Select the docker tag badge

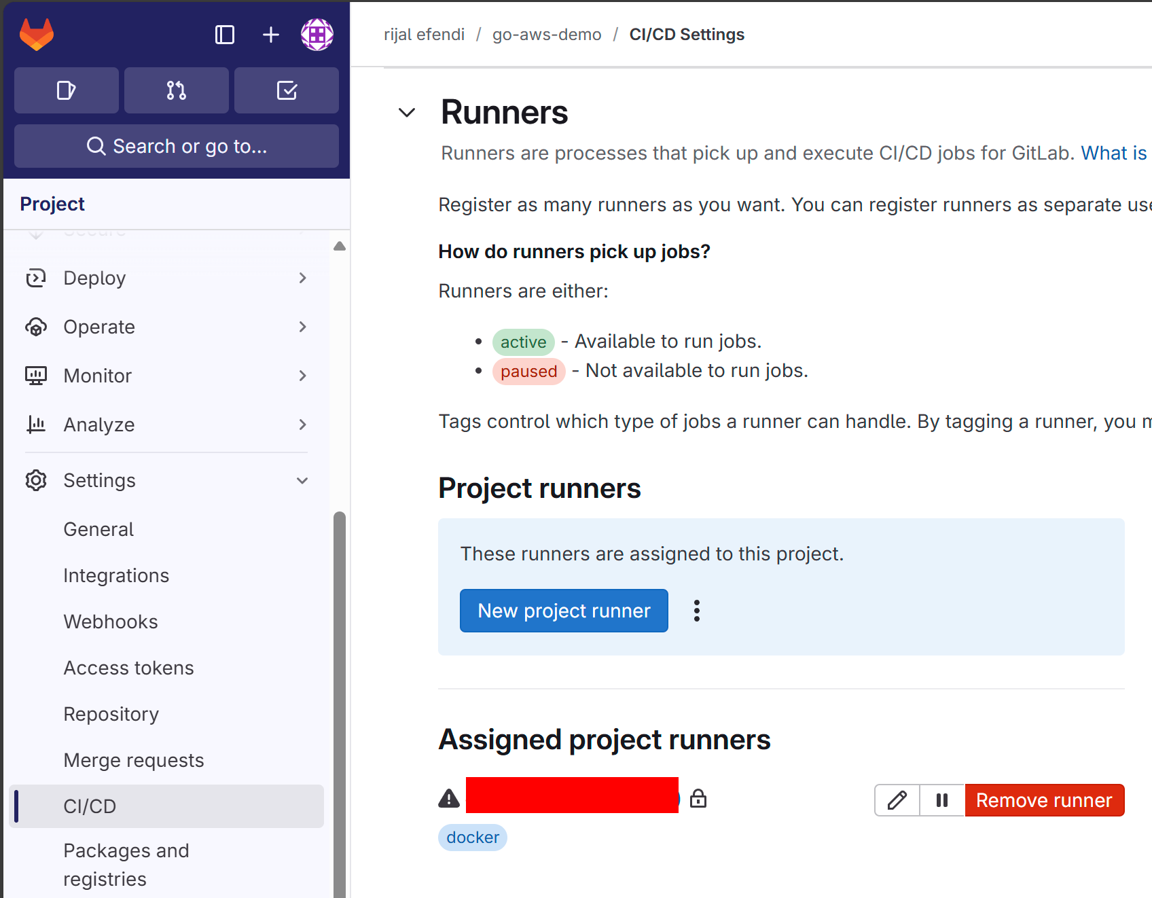click(473, 837)
